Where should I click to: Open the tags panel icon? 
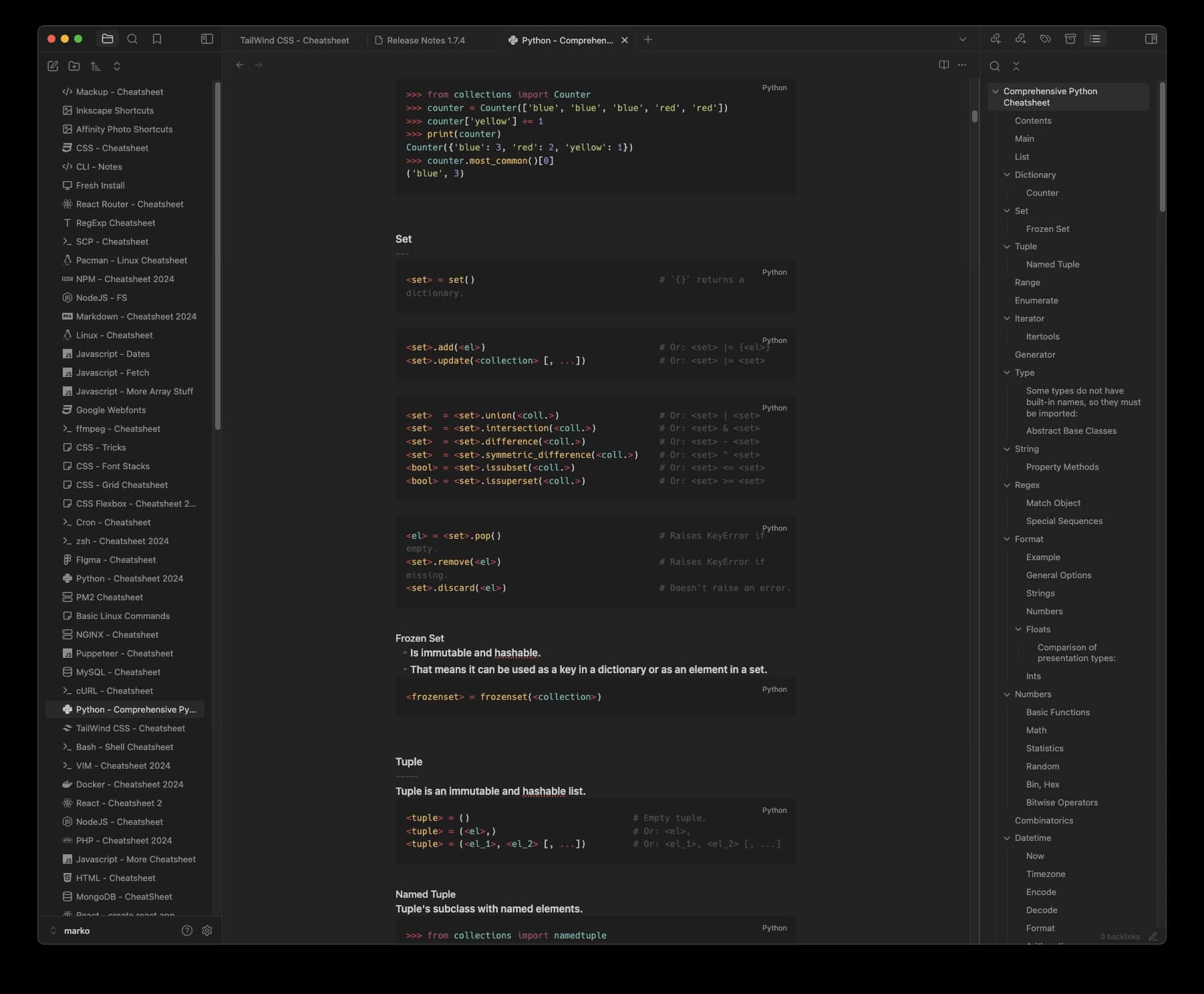(1045, 39)
